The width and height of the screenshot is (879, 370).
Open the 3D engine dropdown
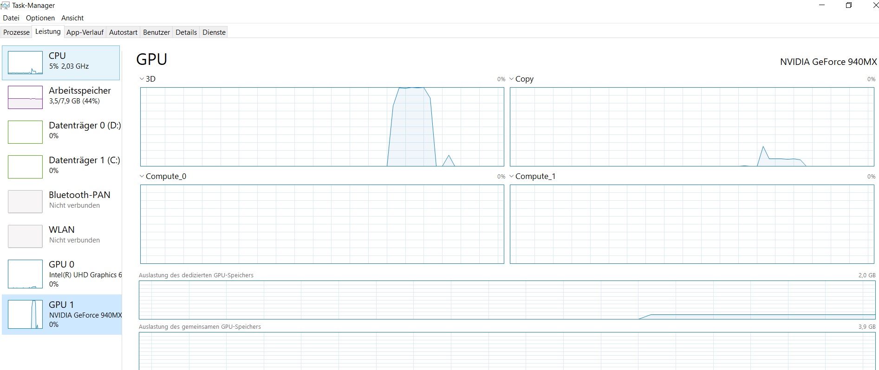(x=148, y=79)
